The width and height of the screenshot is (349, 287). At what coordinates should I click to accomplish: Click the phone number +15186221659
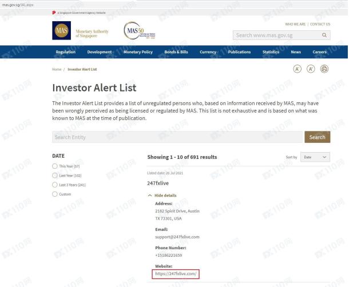coord(168,255)
